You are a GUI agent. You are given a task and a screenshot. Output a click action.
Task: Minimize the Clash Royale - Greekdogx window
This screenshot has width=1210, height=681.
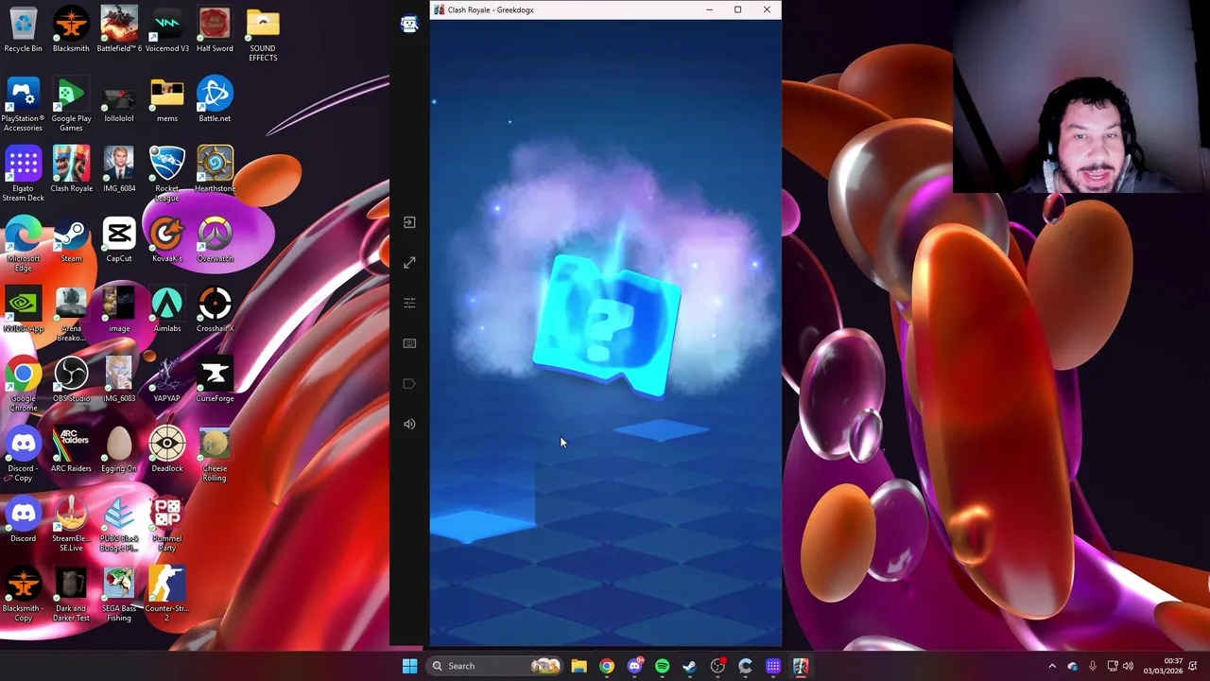click(x=709, y=9)
